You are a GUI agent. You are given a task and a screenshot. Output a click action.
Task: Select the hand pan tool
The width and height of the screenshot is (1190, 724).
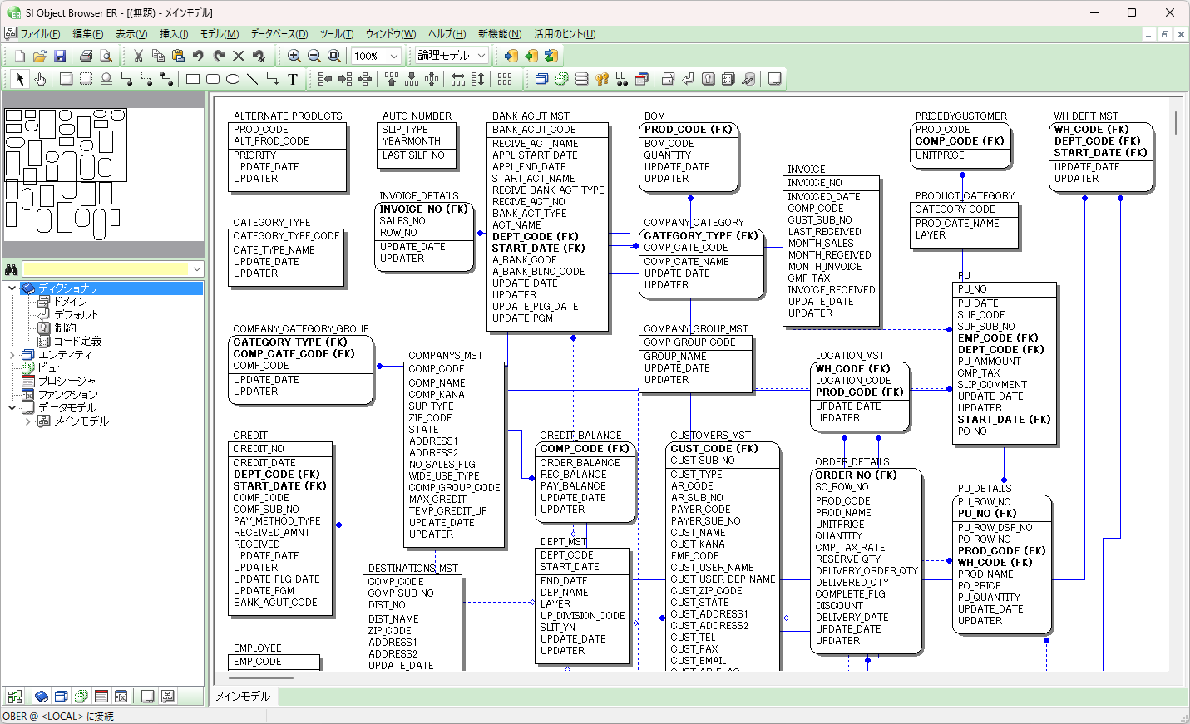pyautogui.click(x=40, y=79)
